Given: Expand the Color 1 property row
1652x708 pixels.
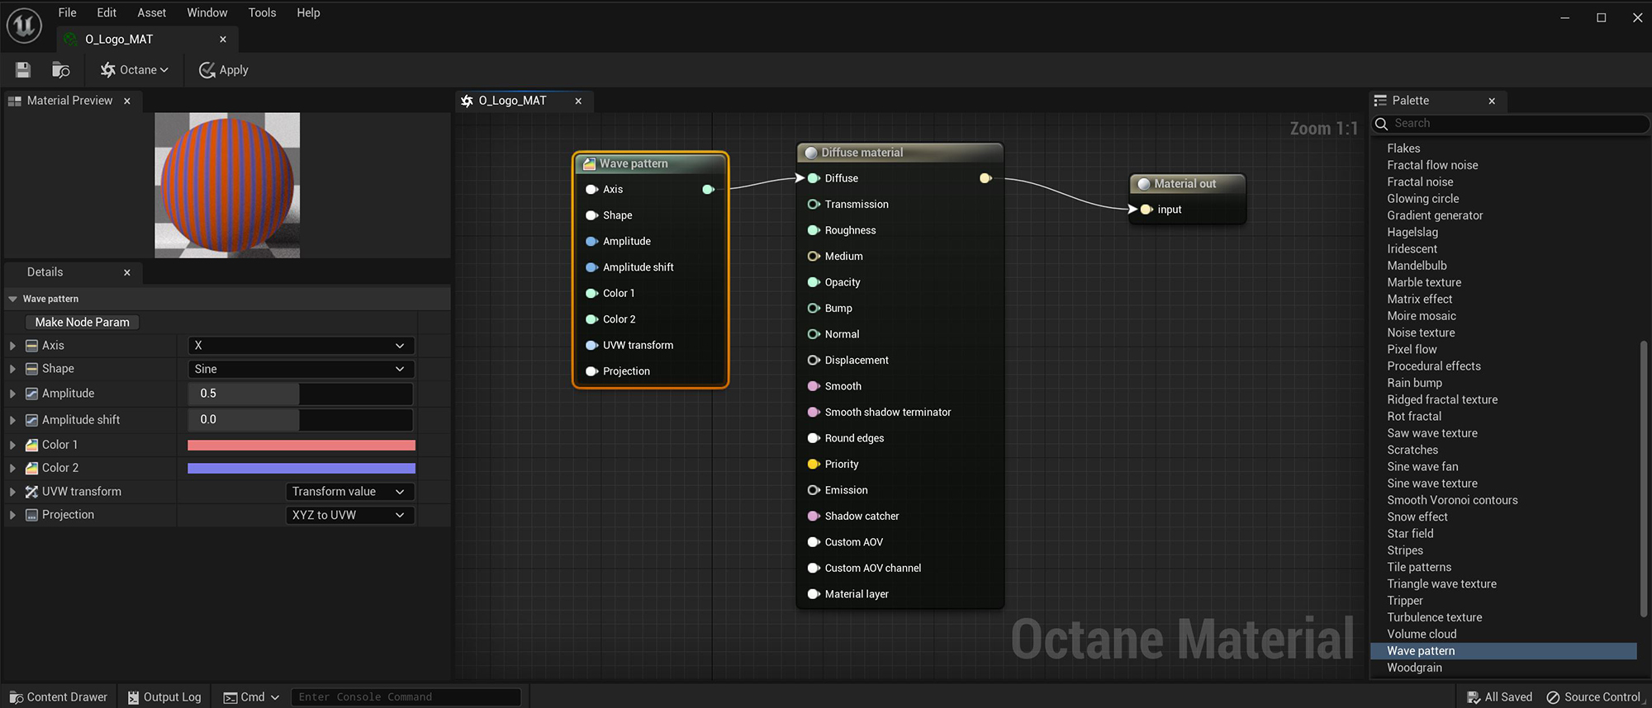Looking at the screenshot, I should [x=12, y=445].
